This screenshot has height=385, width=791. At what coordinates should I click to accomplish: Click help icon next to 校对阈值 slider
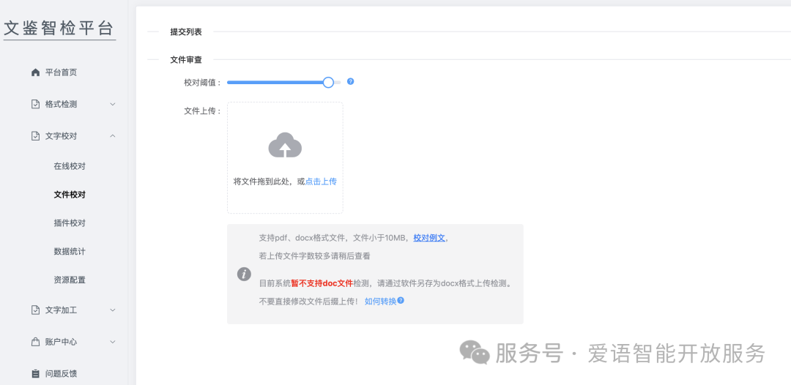pyautogui.click(x=350, y=82)
